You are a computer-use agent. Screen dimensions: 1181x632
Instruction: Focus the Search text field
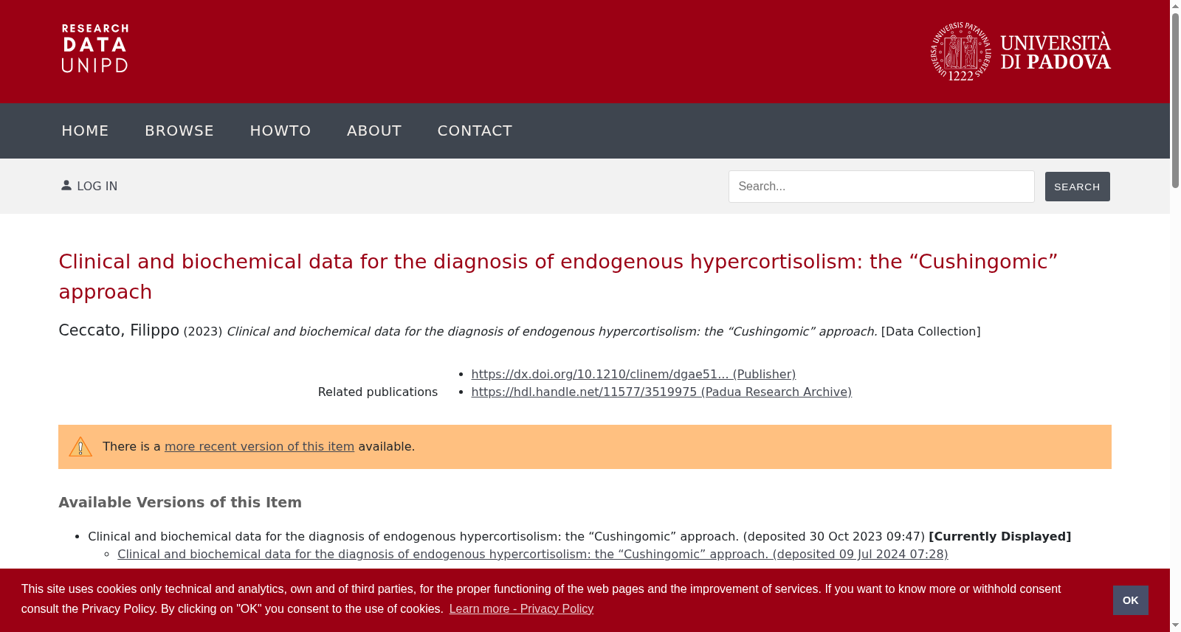[881, 187]
